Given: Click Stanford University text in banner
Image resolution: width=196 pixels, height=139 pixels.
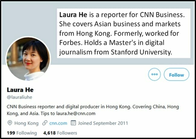Looking at the screenshot, I should 141,52.
